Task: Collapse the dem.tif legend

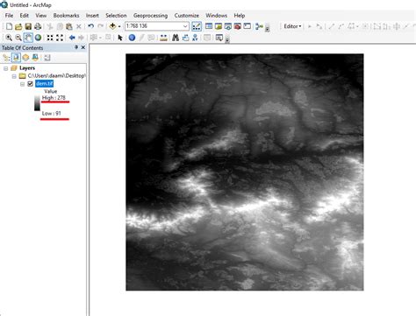Action: (22, 84)
